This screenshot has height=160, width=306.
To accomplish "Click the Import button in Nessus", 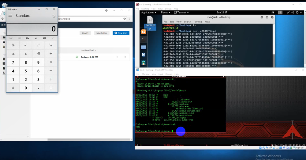I will [85, 33].
